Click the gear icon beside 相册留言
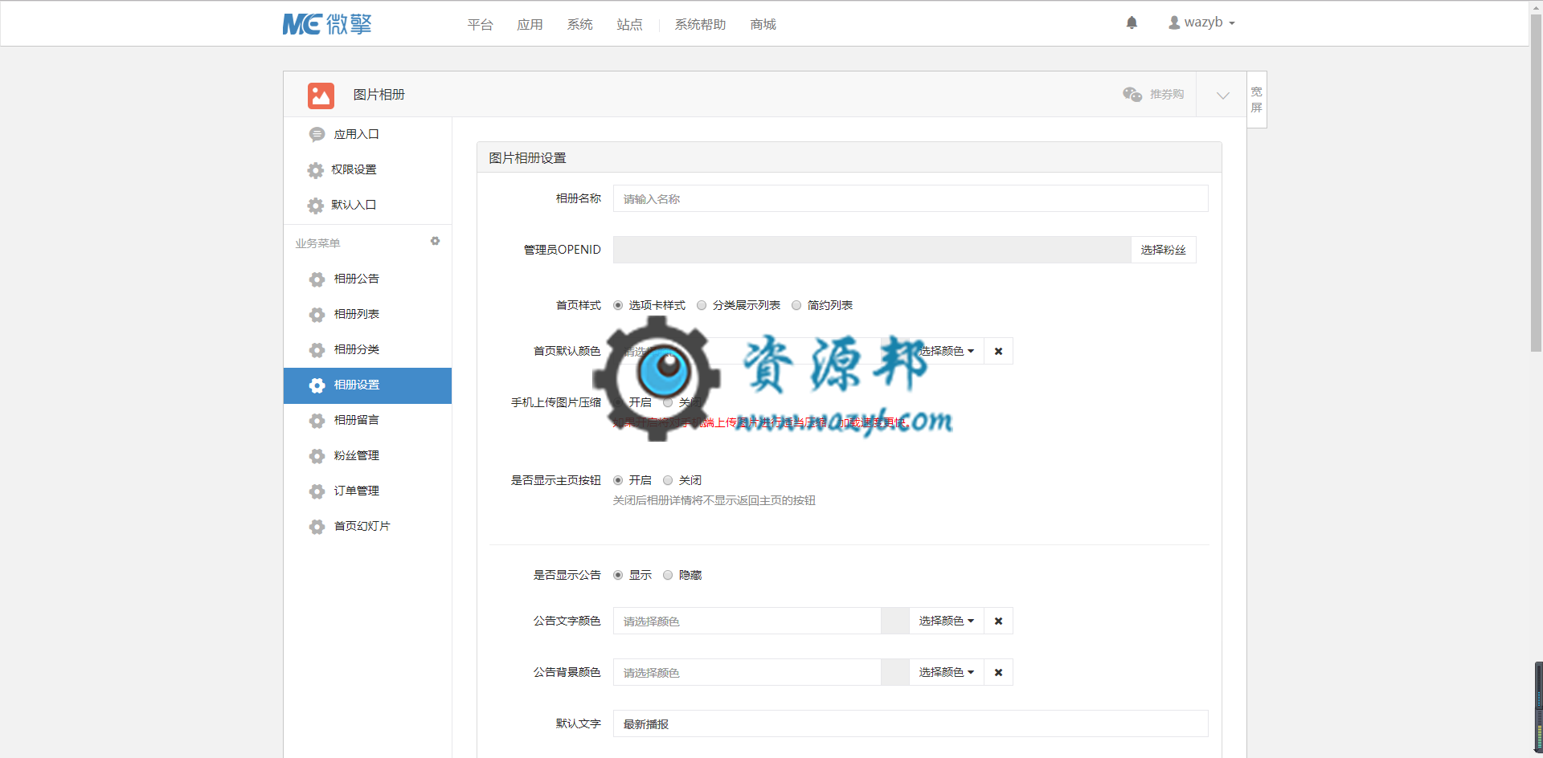Screen dimensions: 1543x758 (317, 421)
